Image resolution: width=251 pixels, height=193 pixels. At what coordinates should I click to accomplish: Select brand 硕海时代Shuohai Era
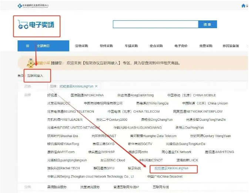coord(63,136)
